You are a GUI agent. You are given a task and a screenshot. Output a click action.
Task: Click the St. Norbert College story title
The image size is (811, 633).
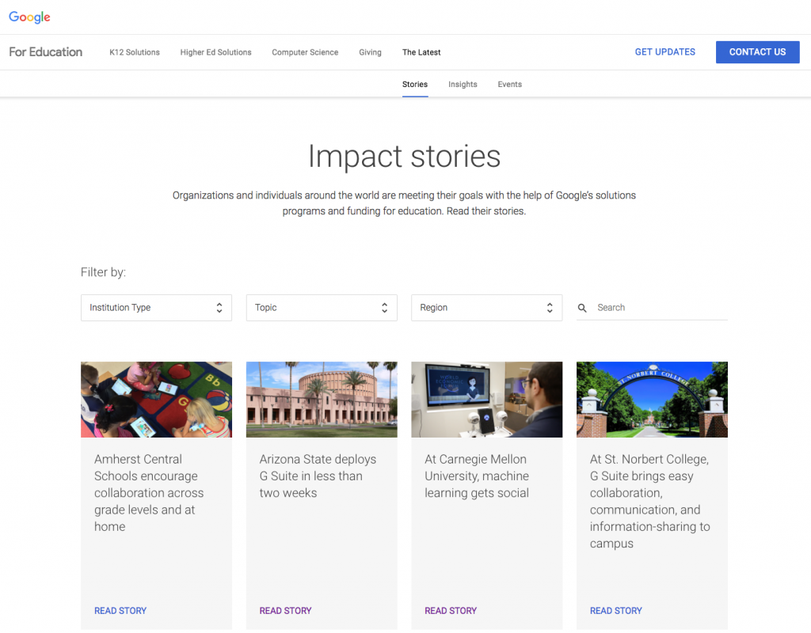point(650,501)
